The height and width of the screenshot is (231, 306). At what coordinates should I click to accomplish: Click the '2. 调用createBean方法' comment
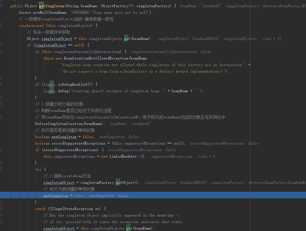(67, 176)
